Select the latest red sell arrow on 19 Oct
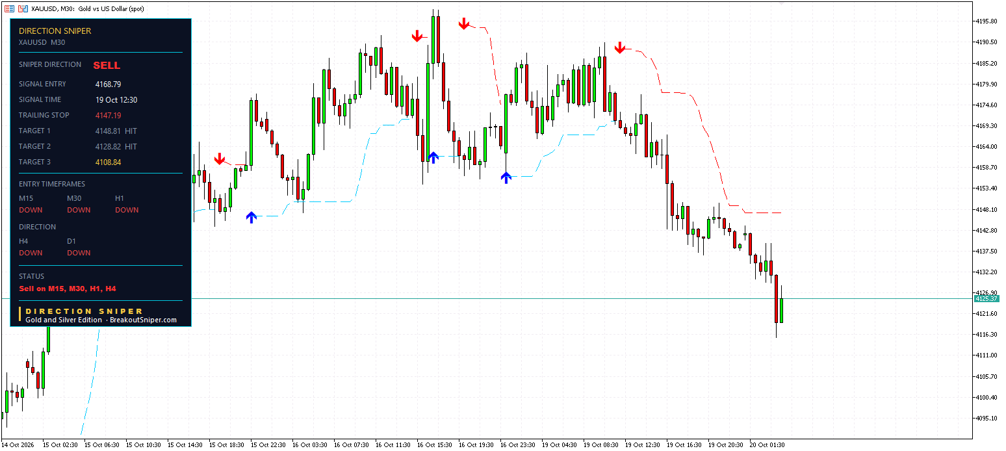The width and height of the screenshot is (1006, 451). (620, 47)
